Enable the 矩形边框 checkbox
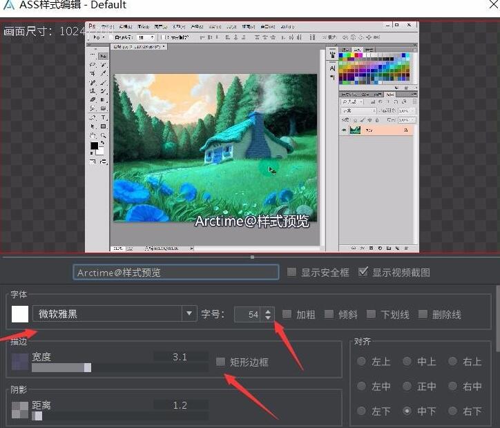The image size is (500, 428). coord(220,362)
